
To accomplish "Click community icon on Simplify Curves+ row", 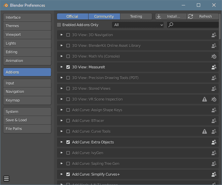I will click(214, 174).
